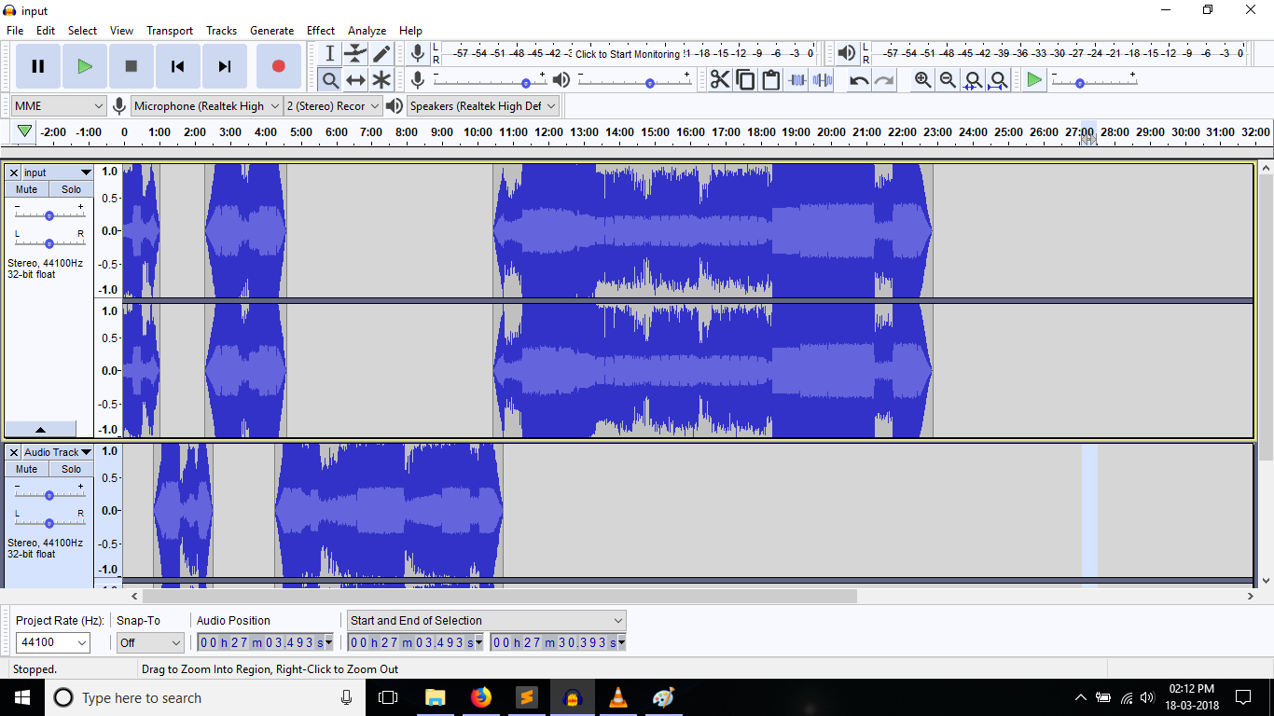
Task: Open the Effect menu
Action: (321, 31)
